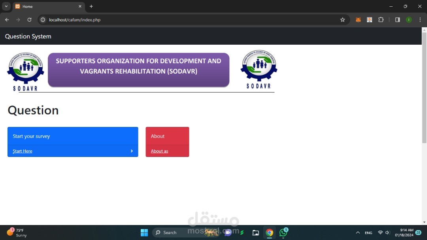This screenshot has width=427, height=240.
Task: Reload the current page
Action: [x=29, y=20]
